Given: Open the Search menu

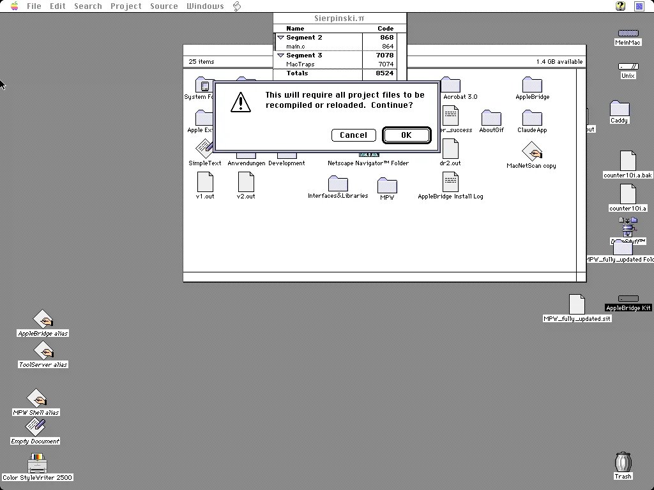Looking at the screenshot, I should pos(88,6).
